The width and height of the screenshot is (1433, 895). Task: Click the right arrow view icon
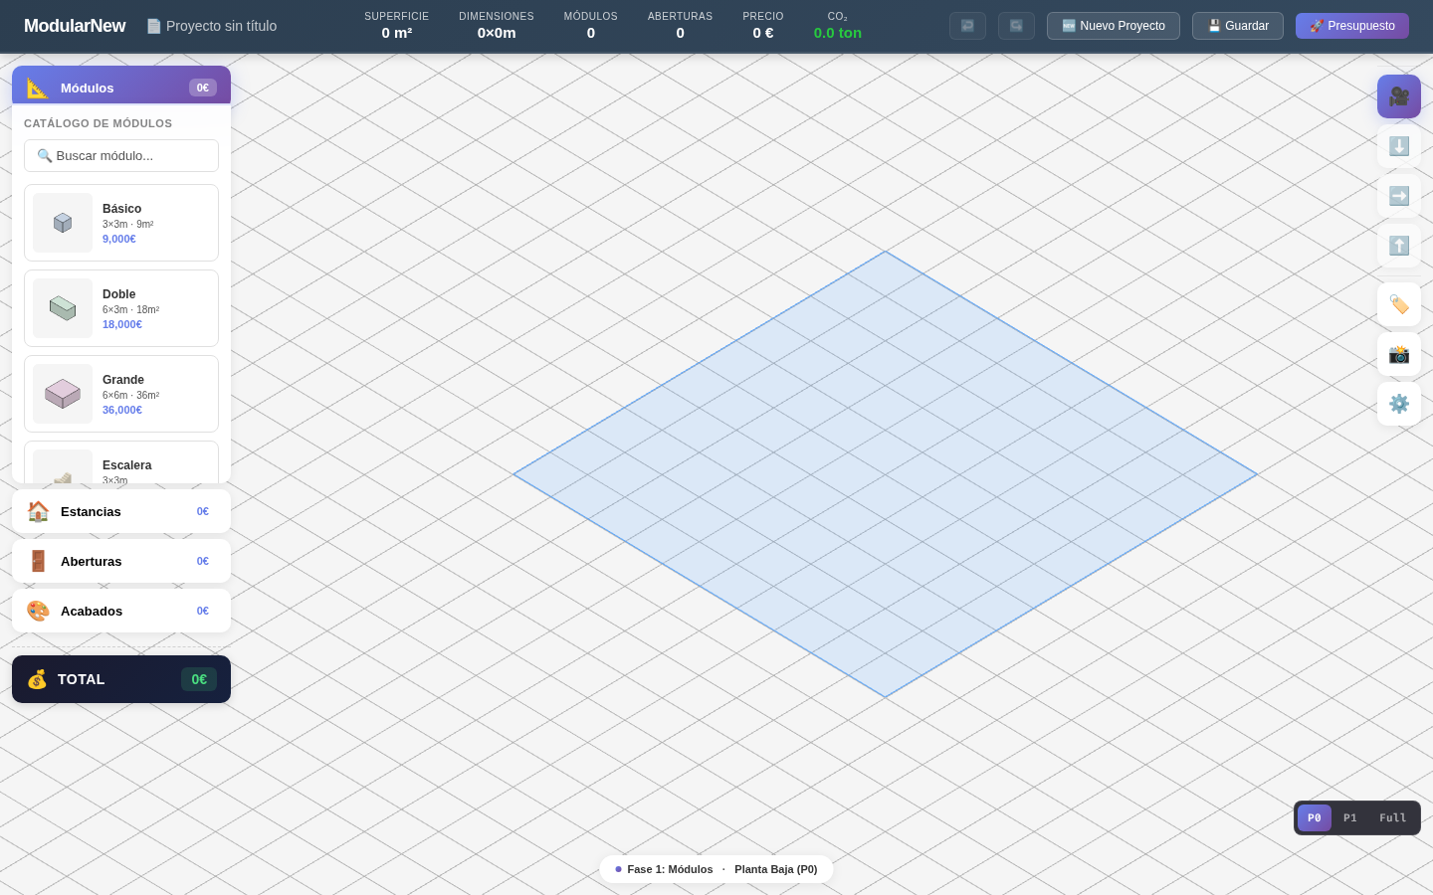[x=1398, y=196]
